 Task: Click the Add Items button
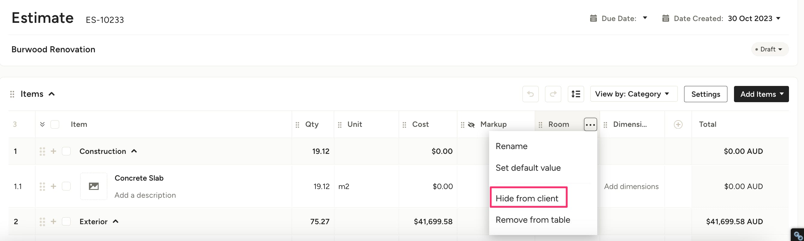pyautogui.click(x=761, y=94)
